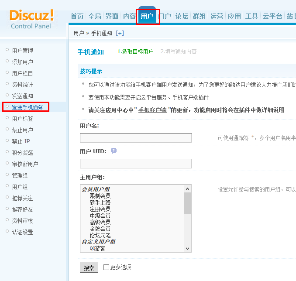
Task: Open the 运营 top menu
Action: click(x=217, y=16)
